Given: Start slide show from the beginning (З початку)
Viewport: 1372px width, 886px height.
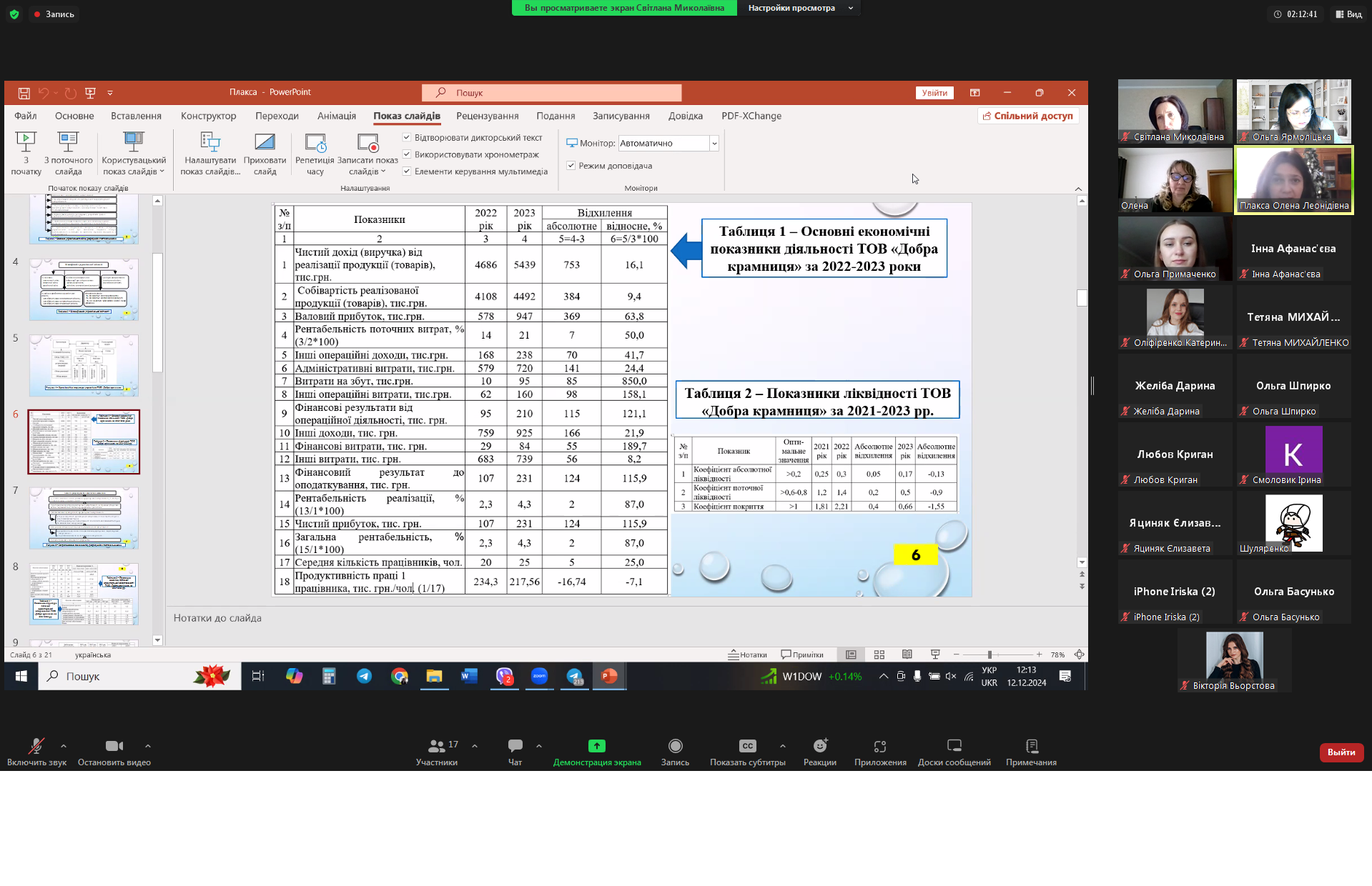Looking at the screenshot, I should click(26, 153).
